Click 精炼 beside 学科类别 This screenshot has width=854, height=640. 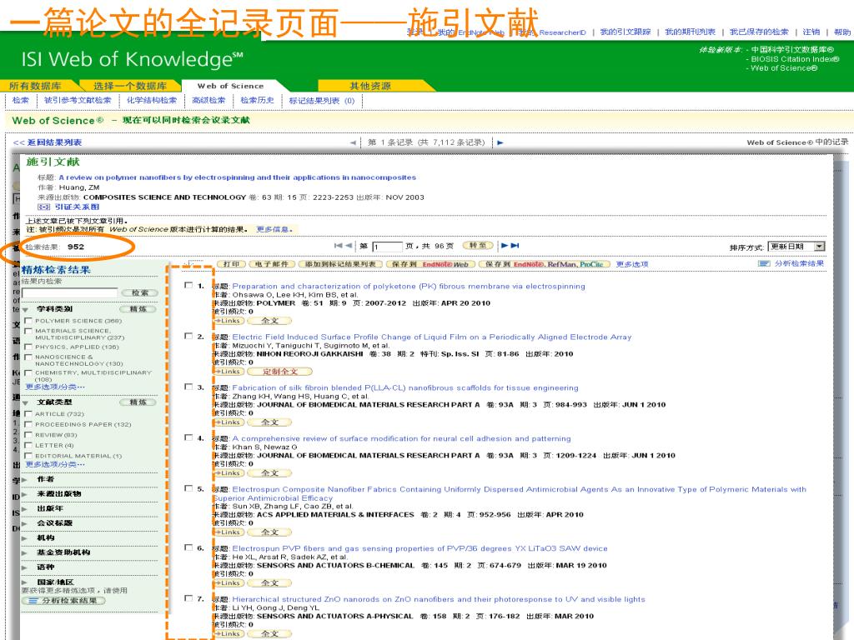pyautogui.click(x=138, y=308)
